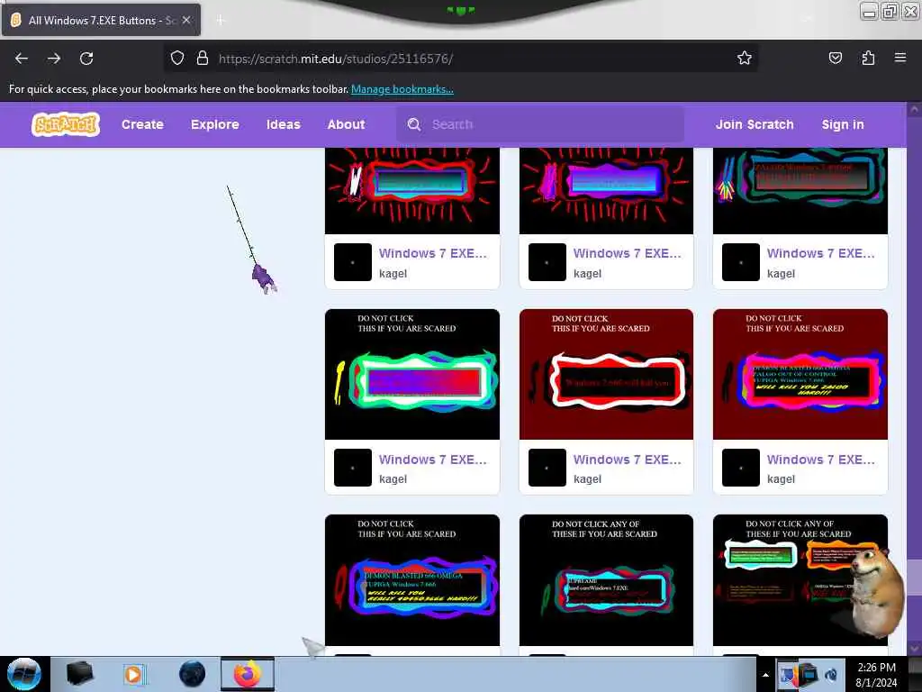Screen dimensions: 922x692
Task: Click the Windows 7 EXE title in top-right card
Action: click(821, 253)
